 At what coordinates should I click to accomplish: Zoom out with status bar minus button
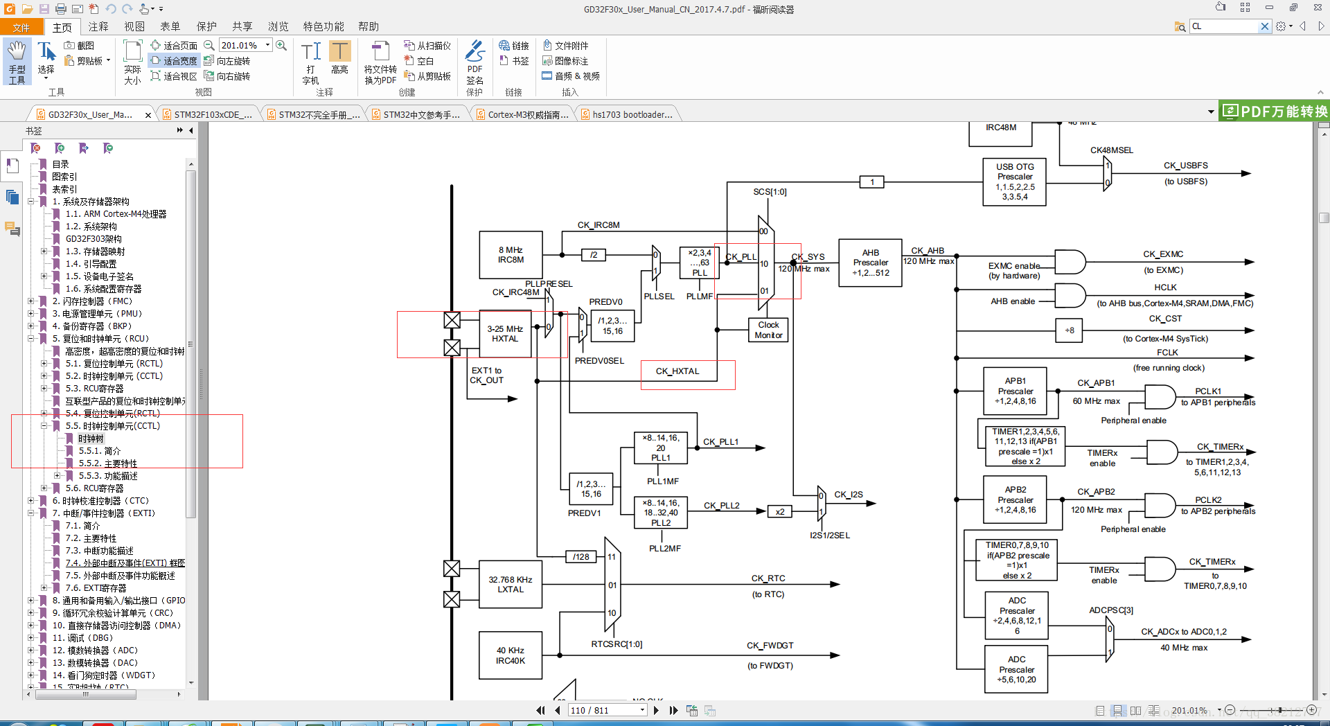1230,710
